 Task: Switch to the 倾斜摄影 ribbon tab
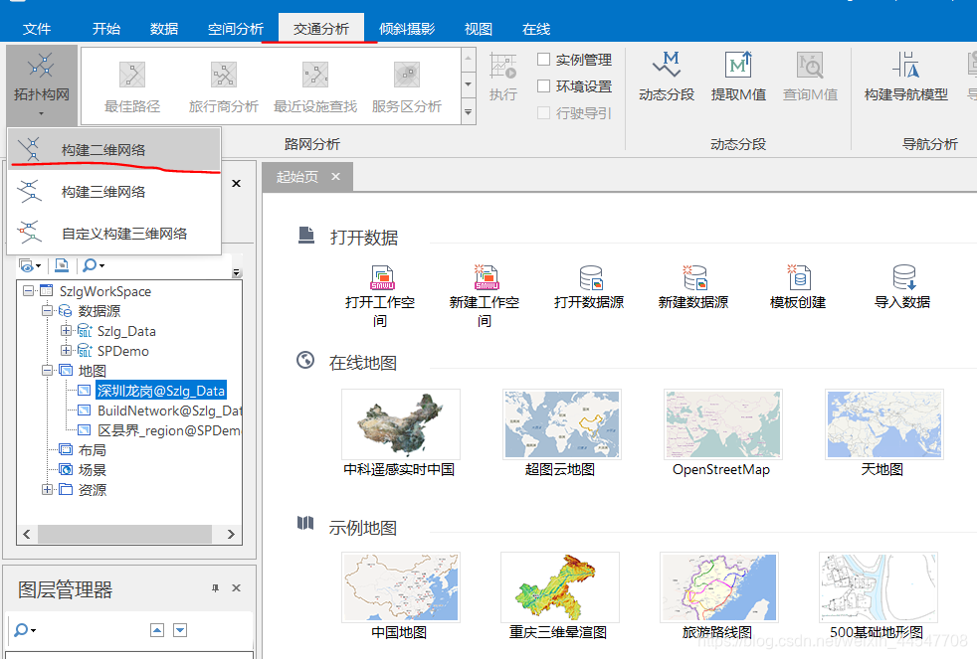tap(405, 28)
